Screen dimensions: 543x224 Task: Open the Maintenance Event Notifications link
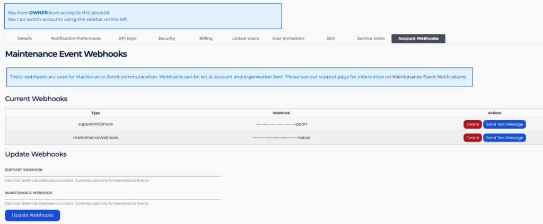(429, 77)
